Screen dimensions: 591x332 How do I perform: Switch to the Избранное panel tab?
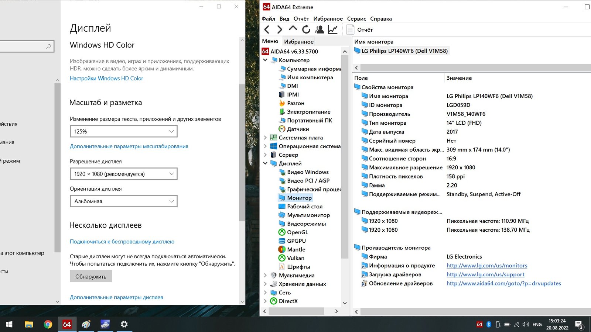pyautogui.click(x=299, y=42)
